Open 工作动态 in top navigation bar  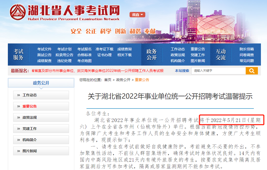pyautogui.click(x=177, y=49)
